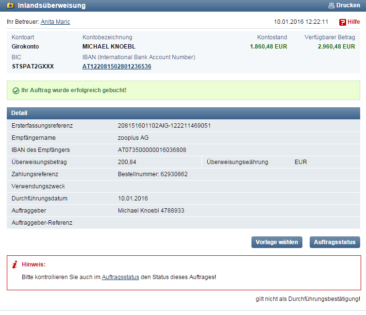Screen dimensions: 366x315
Task: Click the red Hilfe question mark icon
Action: [x=342, y=22]
